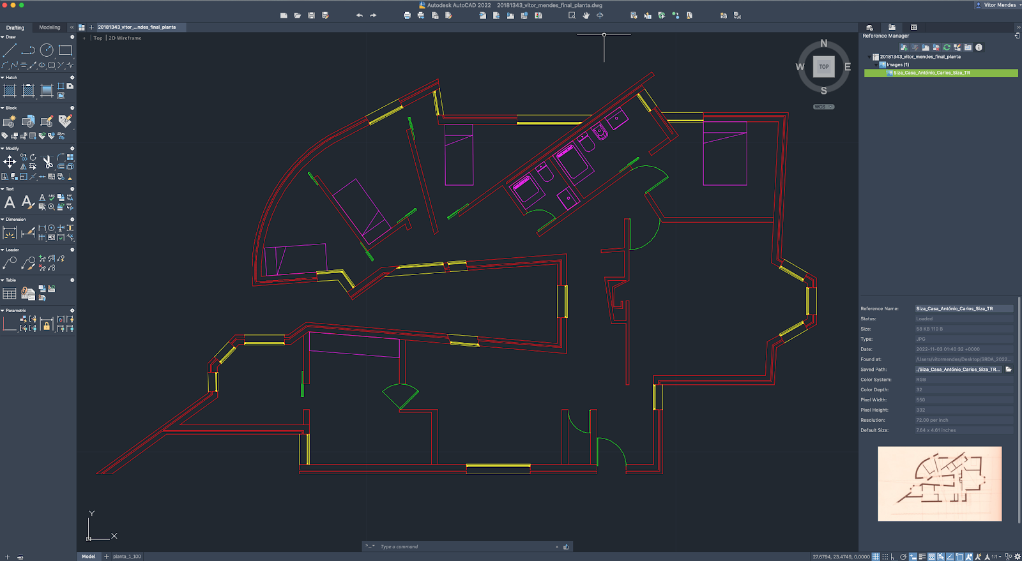The image size is (1022, 561).
Task: Click the Pan hand icon in top toolbar
Action: coord(586,15)
